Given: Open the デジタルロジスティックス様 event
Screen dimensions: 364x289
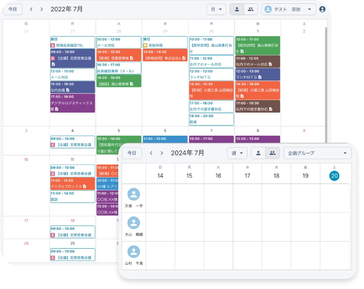Looking at the screenshot, I should point(73,103).
